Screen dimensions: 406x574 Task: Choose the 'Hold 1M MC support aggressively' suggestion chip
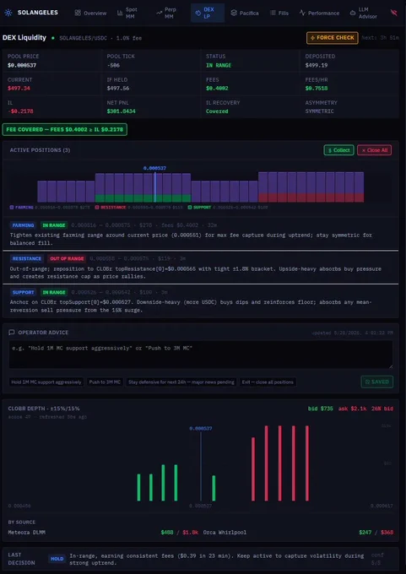pyautogui.click(x=46, y=382)
